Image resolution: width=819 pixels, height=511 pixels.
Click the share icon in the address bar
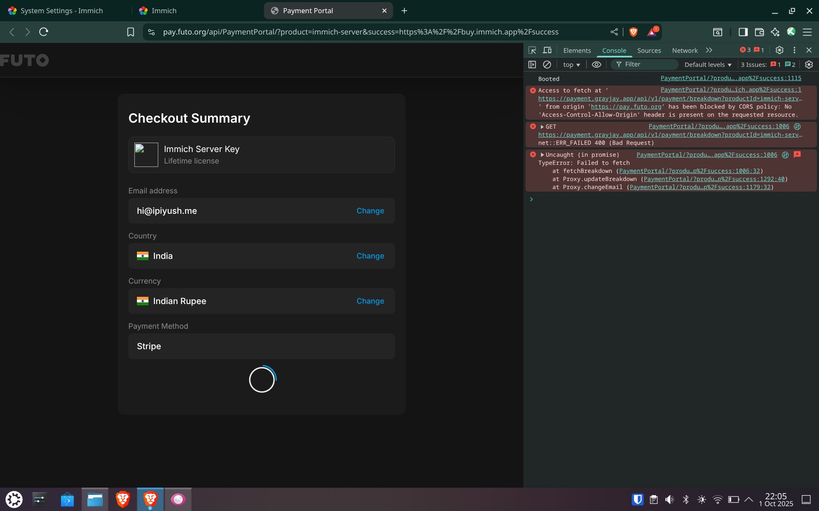click(x=614, y=32)
